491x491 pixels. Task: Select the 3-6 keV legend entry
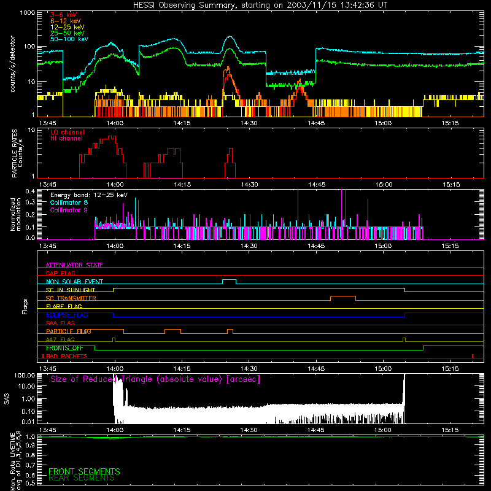64,15
